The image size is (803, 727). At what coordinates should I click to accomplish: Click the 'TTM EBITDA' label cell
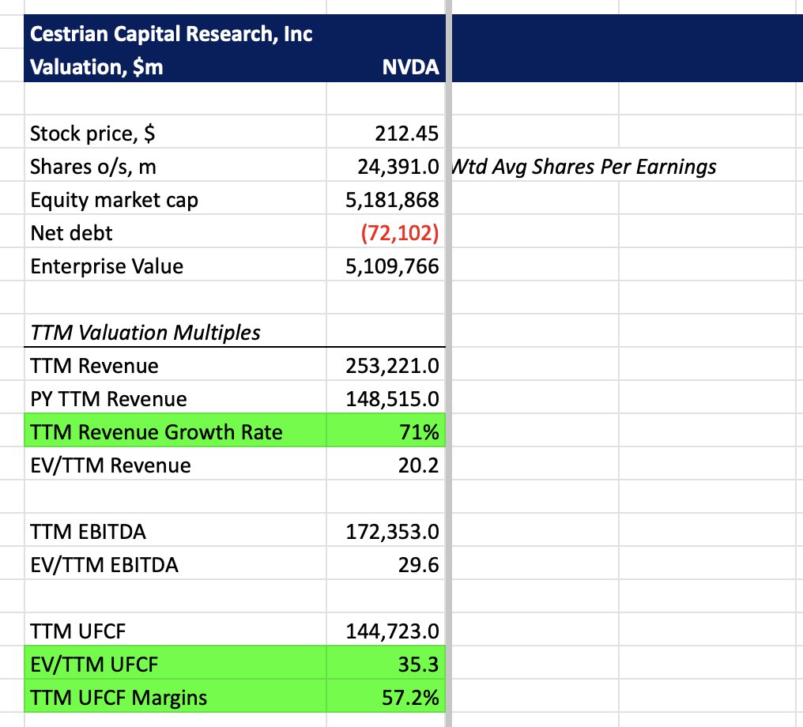[175, 531]
